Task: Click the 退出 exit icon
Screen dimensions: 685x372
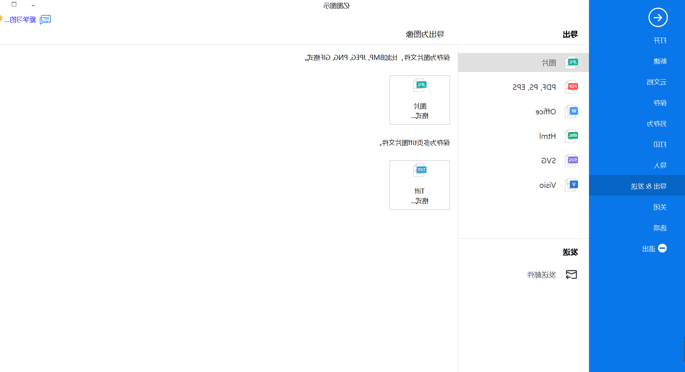Action: click(662, 248)
